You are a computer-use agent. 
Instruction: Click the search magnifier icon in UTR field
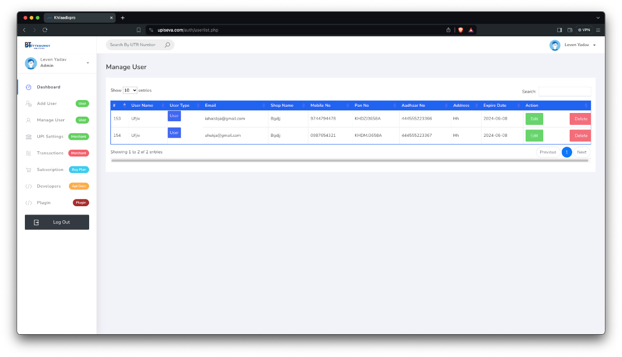click(x=167, y=45)
